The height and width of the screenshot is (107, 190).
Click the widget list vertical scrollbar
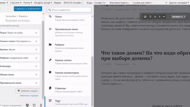[x=92, y=81]
